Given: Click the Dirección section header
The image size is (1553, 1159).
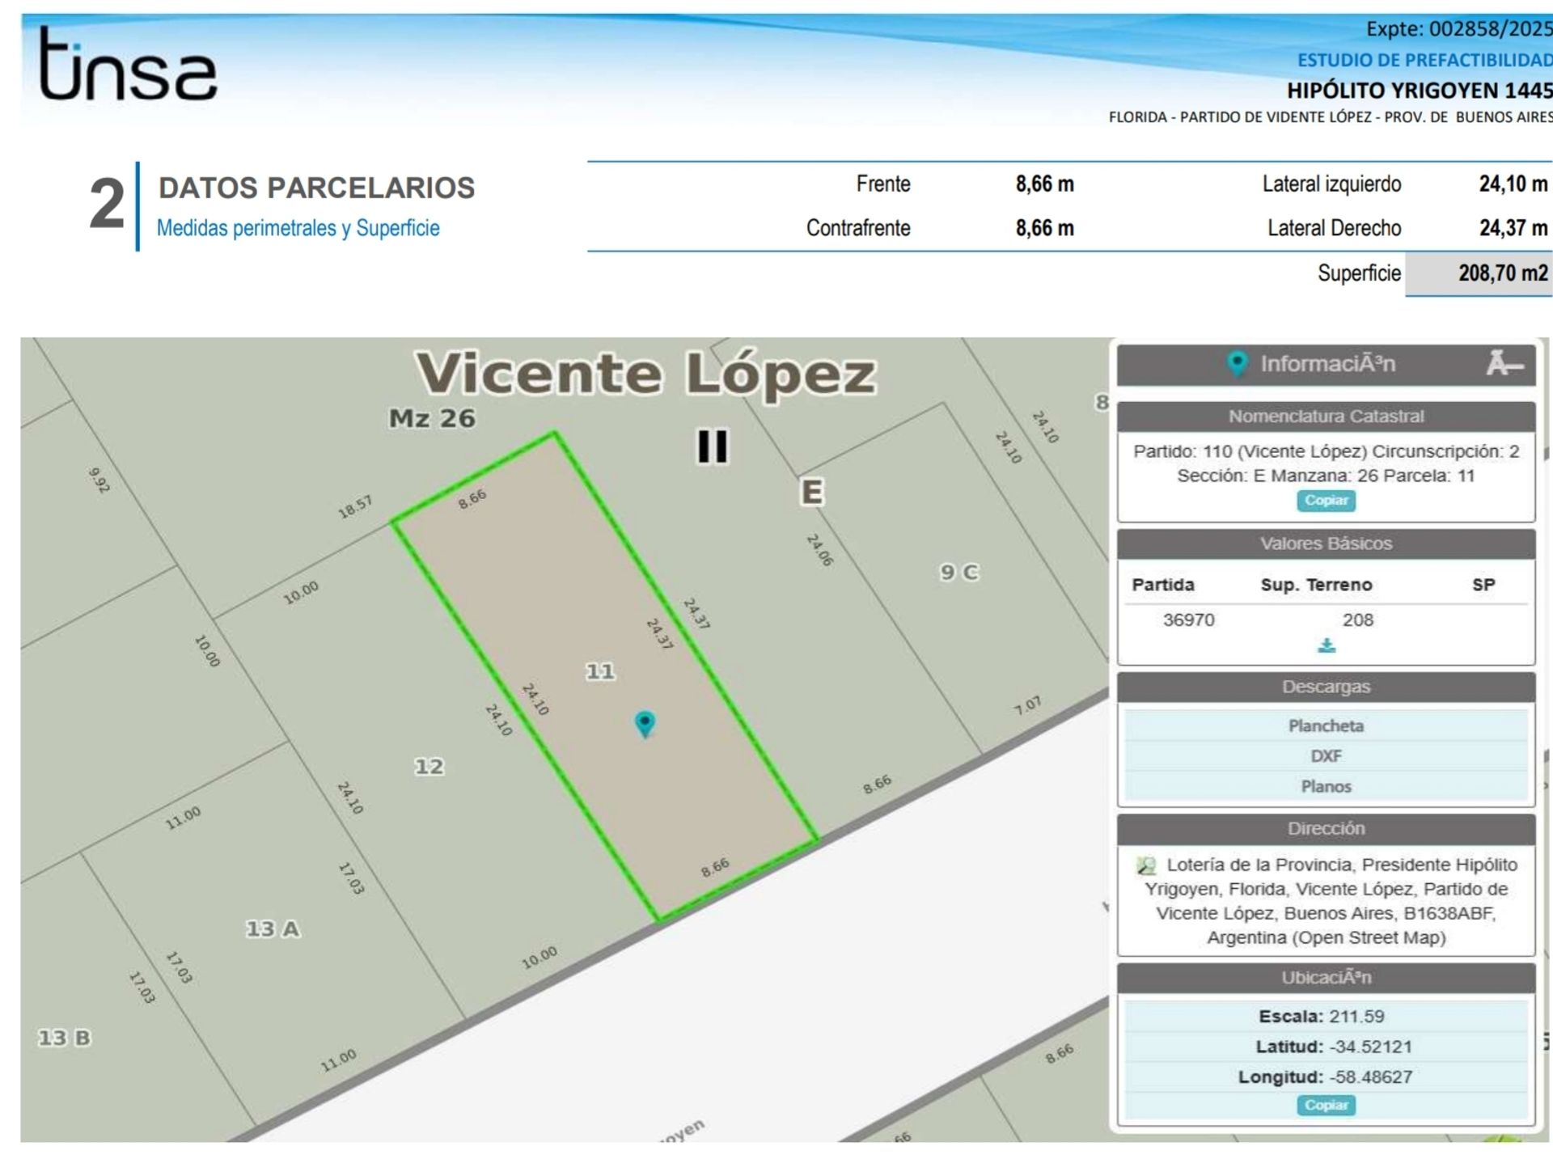Looking at the screenshot, I should pos(1326,828).
